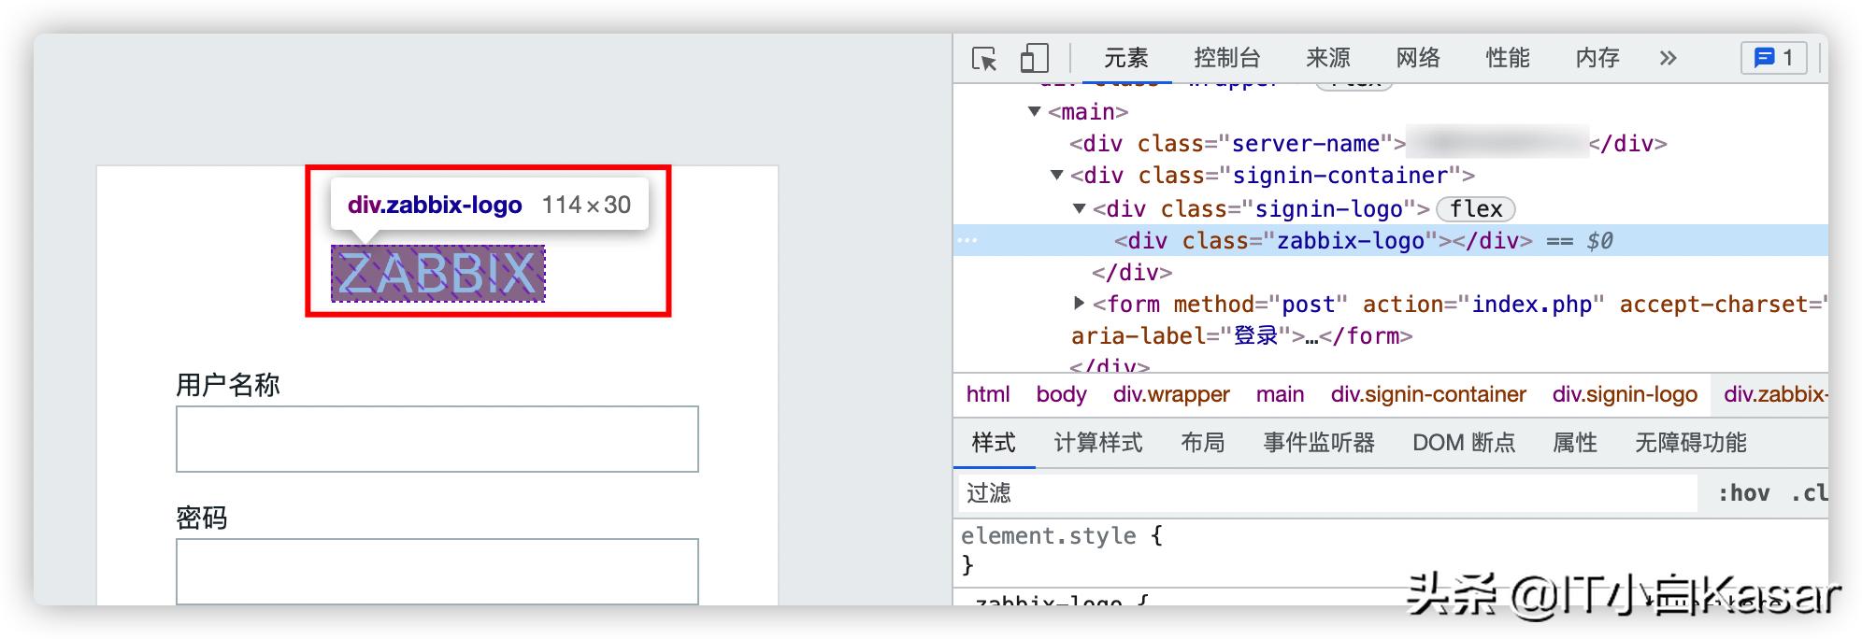
Task: Focus the 密码 password input
Action: (x=437, y=571)
